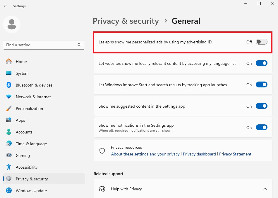The image size is (278, 198).
Task: Click the Gaming controller icon
Action: coord(9,155)
